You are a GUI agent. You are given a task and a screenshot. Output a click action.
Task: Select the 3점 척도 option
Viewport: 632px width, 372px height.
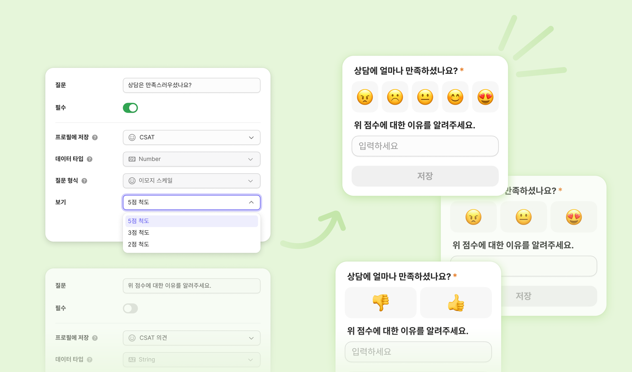(x=139, y=233)
